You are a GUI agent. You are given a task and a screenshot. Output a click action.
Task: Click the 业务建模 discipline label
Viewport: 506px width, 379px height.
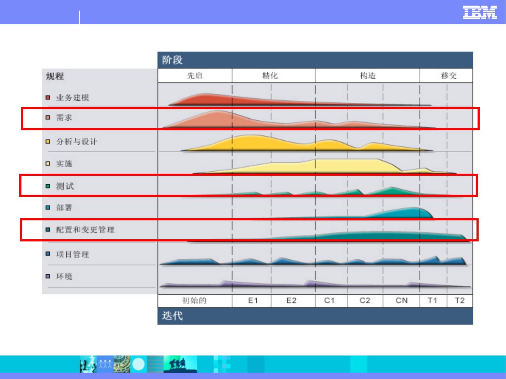(x=73, y=98)
